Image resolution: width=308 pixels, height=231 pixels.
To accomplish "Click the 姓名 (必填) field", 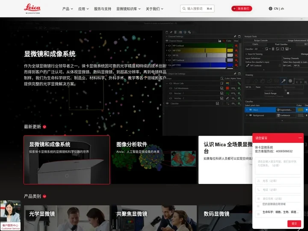I will [x=278, y=181].
